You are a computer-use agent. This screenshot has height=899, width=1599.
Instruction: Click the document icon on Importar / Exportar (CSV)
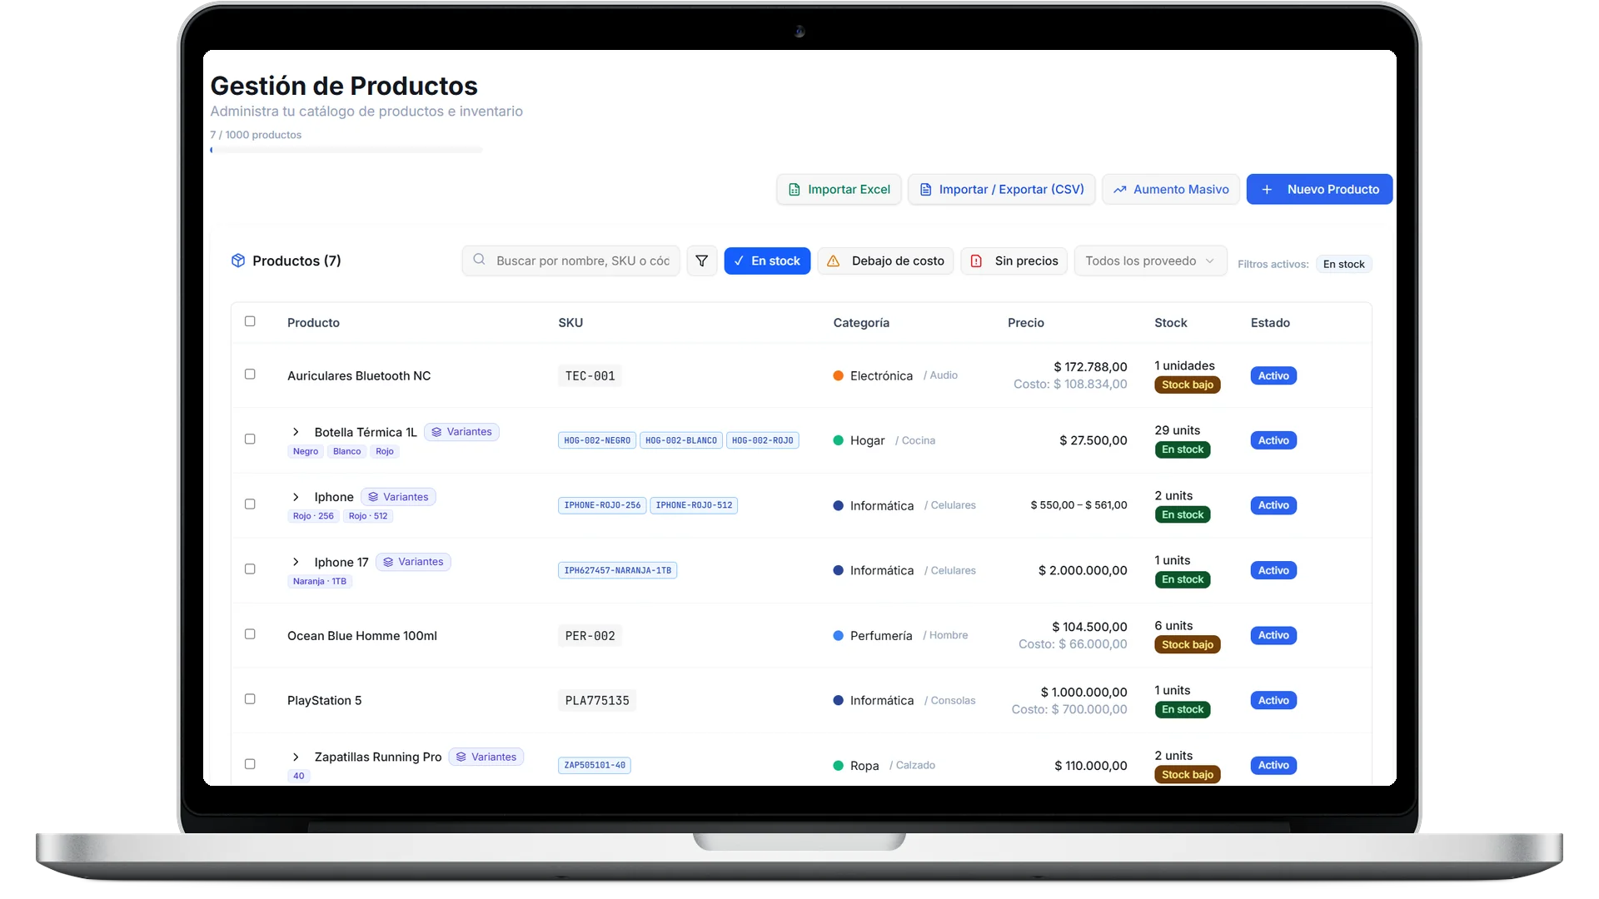[x=925, y=190]
